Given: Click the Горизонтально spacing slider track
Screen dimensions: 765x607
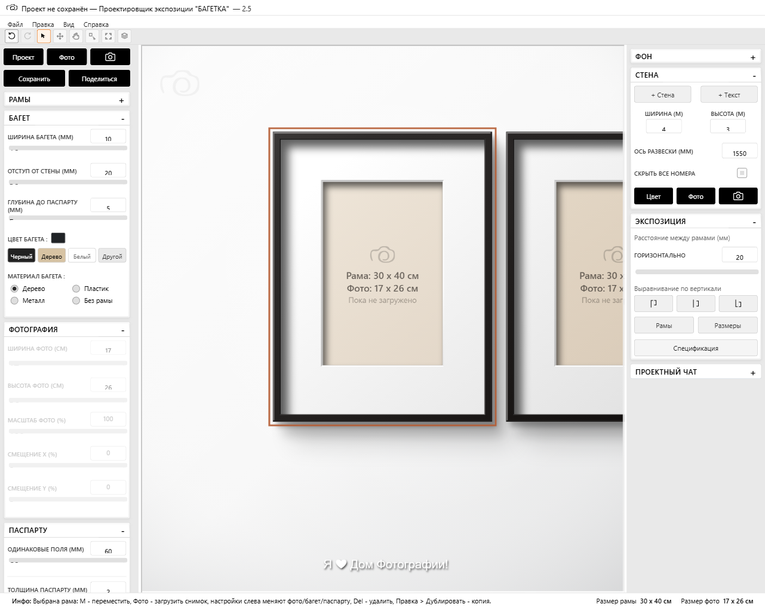Looking at the screenshot, I should point(696,272).
